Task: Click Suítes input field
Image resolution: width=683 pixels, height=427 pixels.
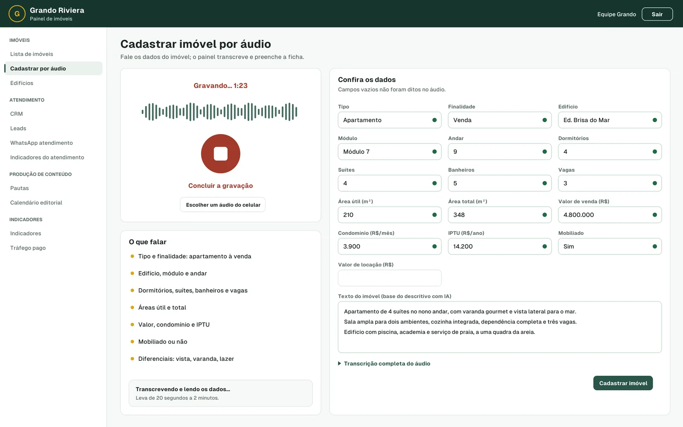Action: click(390, 183)
